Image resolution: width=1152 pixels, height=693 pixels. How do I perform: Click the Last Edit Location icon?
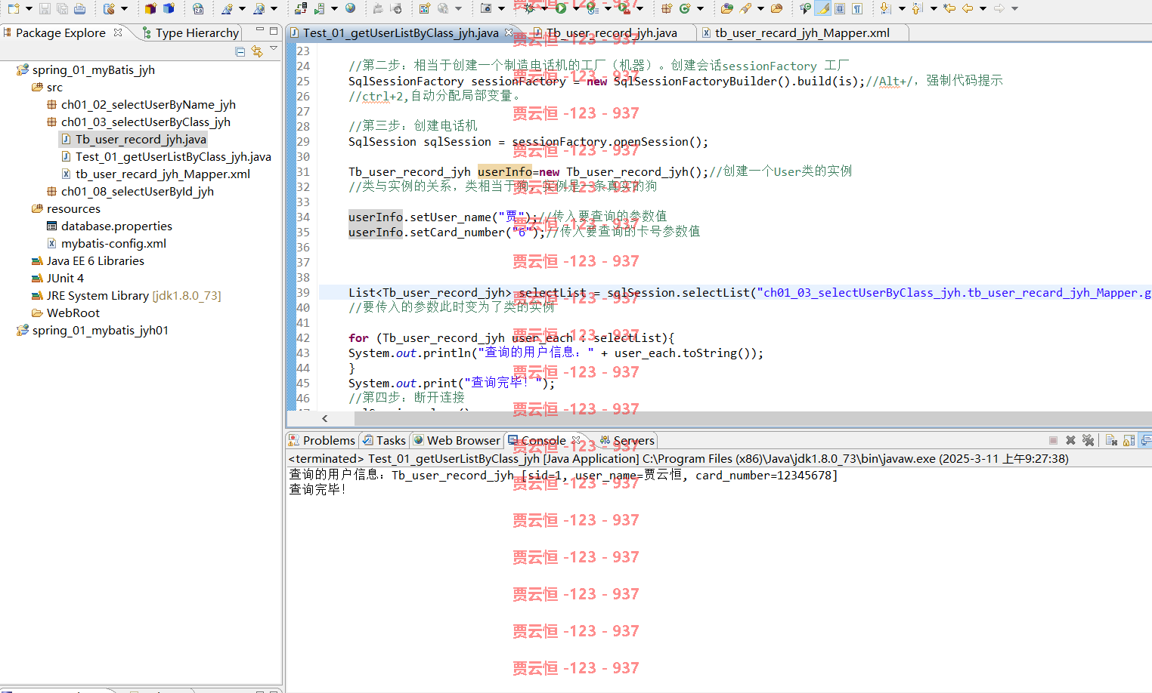949,8
